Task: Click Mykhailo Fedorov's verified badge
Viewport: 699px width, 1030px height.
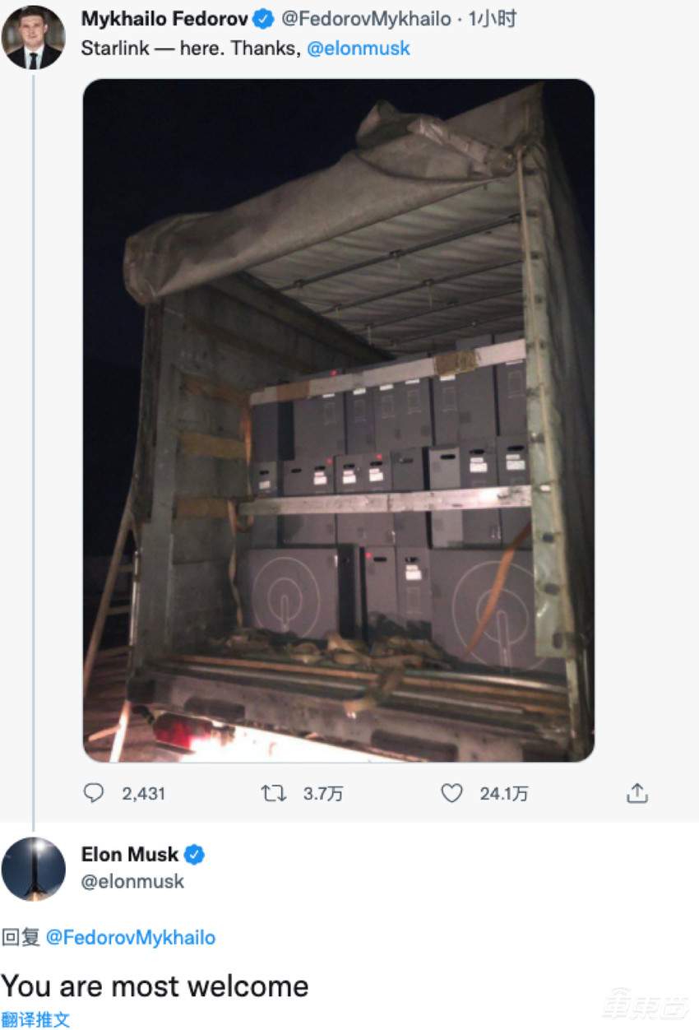Action: [263, 19]
